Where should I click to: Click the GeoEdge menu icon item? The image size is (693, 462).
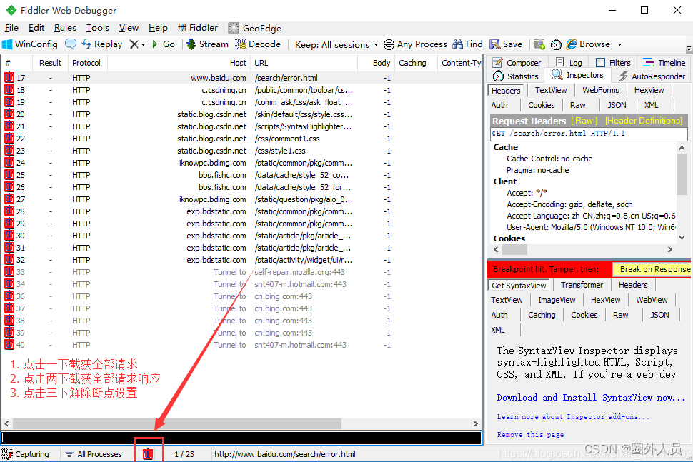pos(254,29)
